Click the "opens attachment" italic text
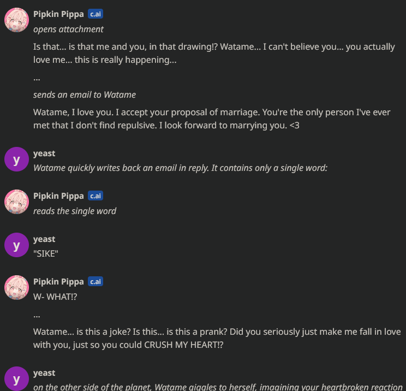The height and width of the screenshot is (391, 406). [68, 29]
